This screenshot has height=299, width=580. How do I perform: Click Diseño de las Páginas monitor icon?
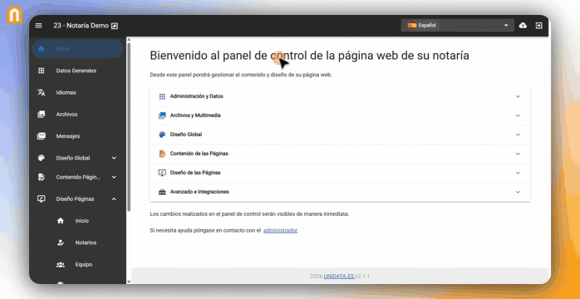click(162, 173)
